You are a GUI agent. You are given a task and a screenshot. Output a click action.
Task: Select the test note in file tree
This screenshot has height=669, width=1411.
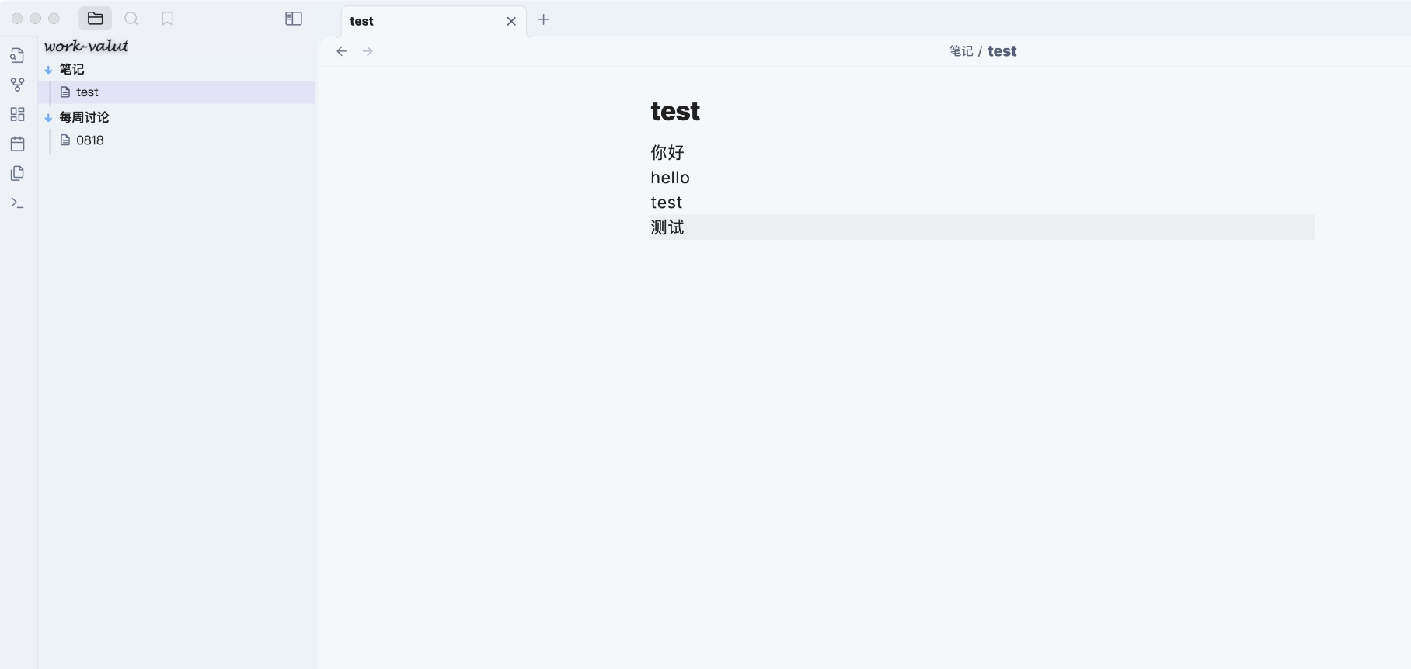87,92
